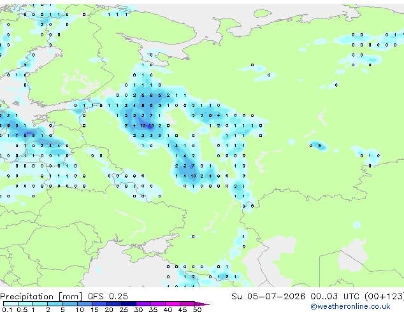404x312 pixels.
Task: Click the '13' precipitation value on the map
Action: [x=143, y=125]
